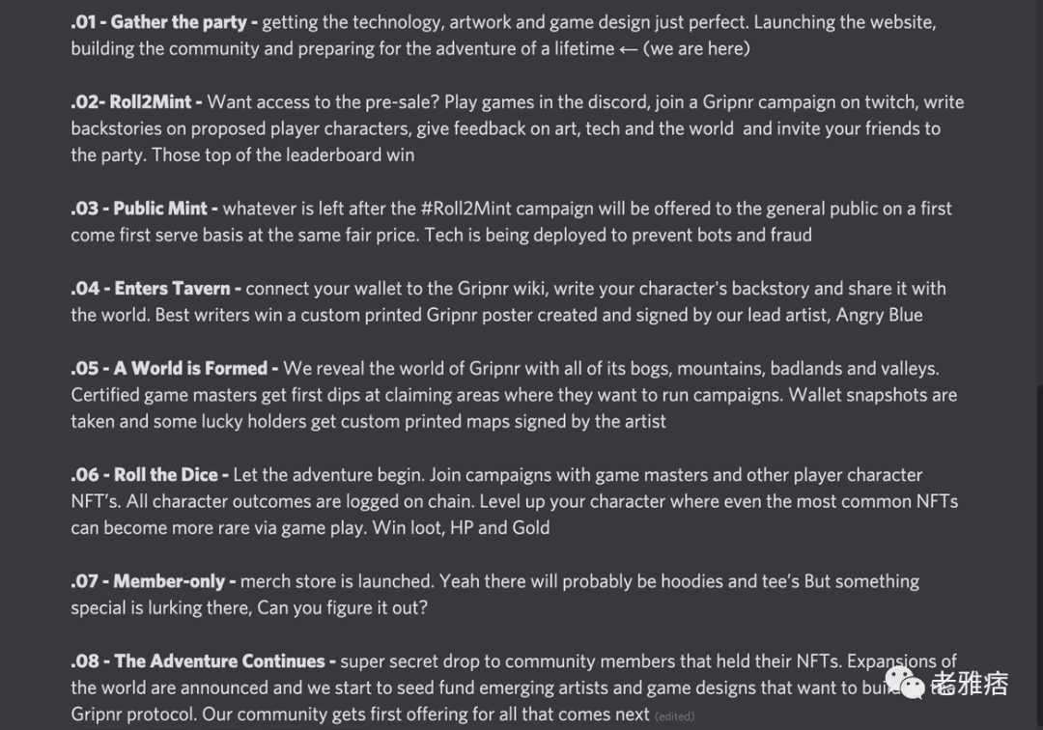
Task: Click the '.02- Roll2Mint' heading
Action: 136,101
